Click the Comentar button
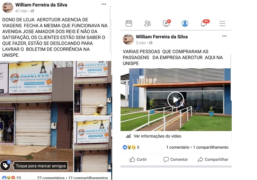The height and width of the screenshot is (180, 257). (176, 159)
